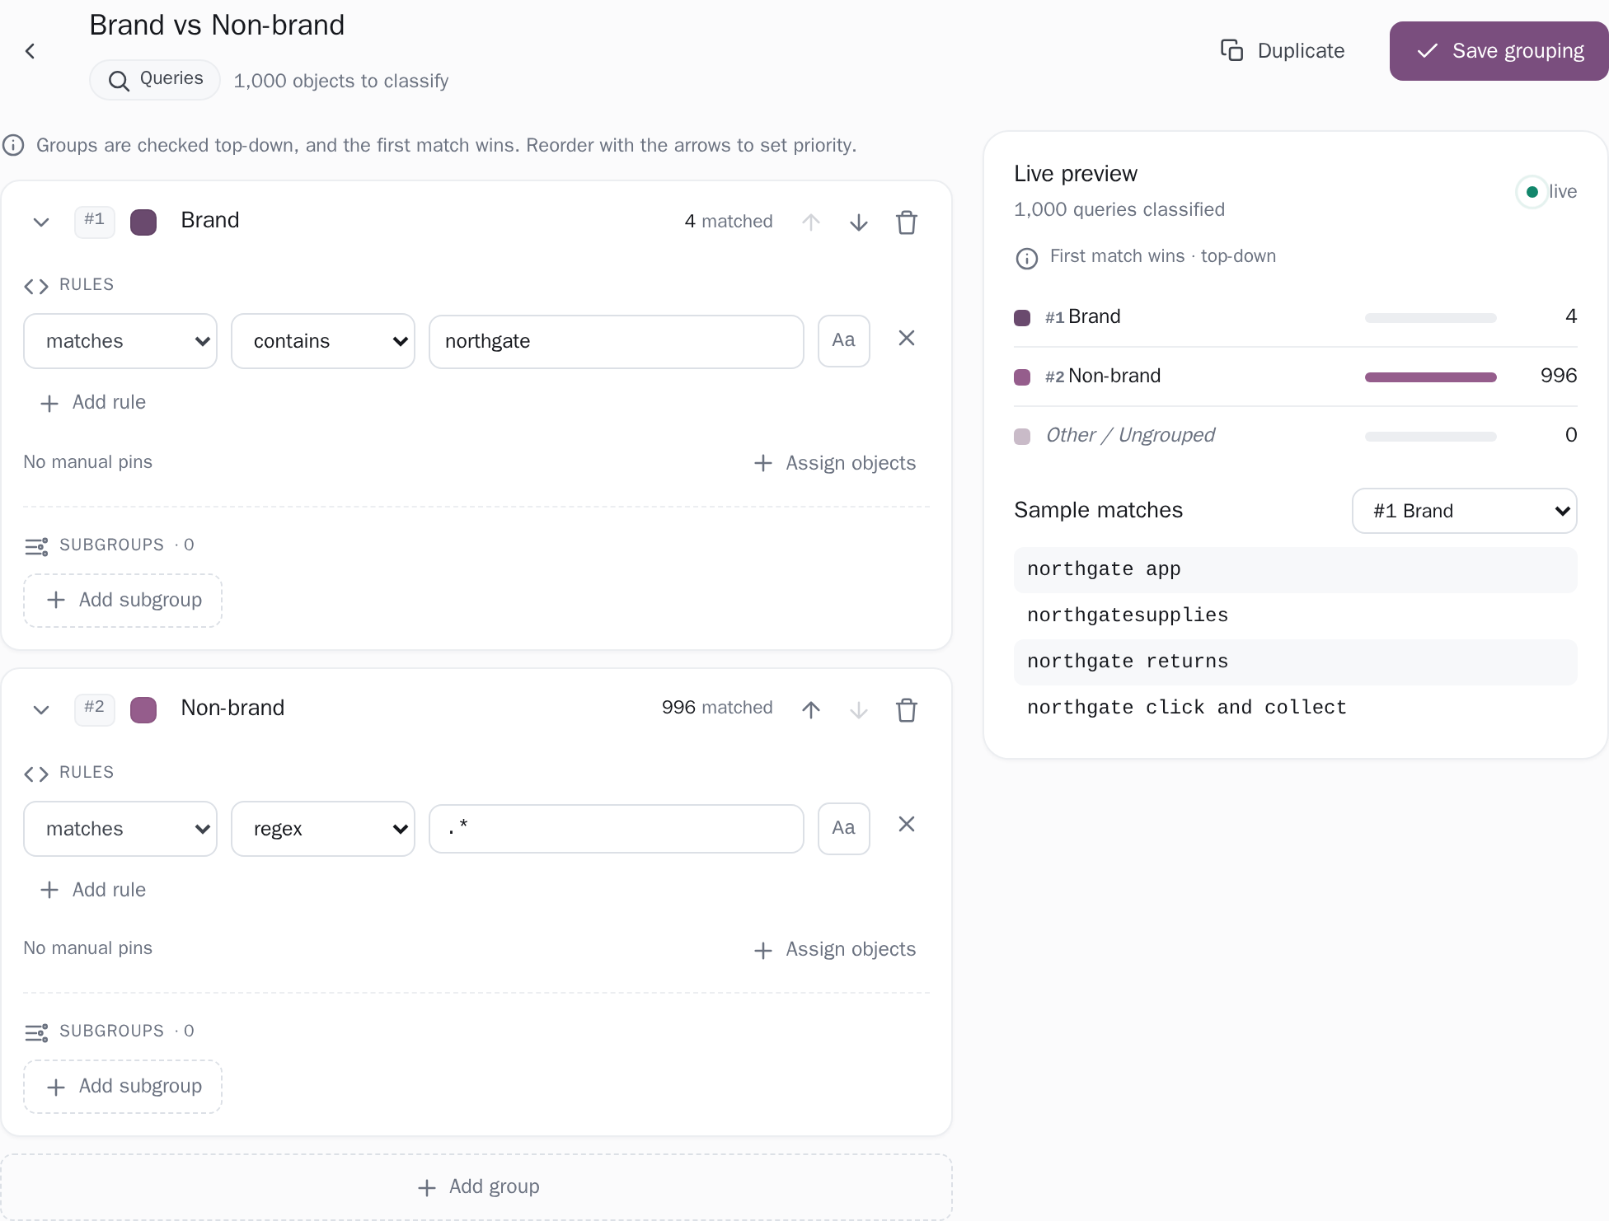Toggle case sensitivity Aa for northgate rule

844,341
